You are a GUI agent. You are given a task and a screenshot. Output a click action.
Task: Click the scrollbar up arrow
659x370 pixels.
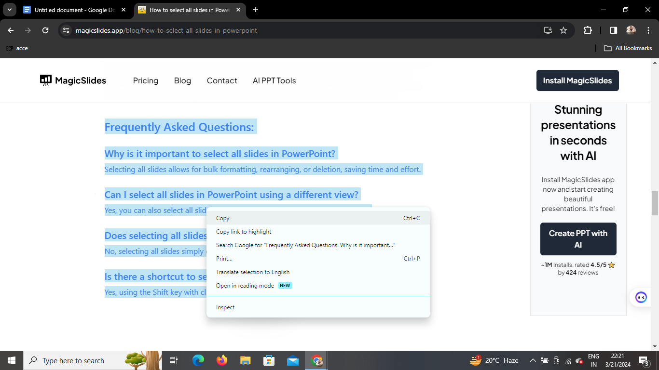[x=655, y=63]
